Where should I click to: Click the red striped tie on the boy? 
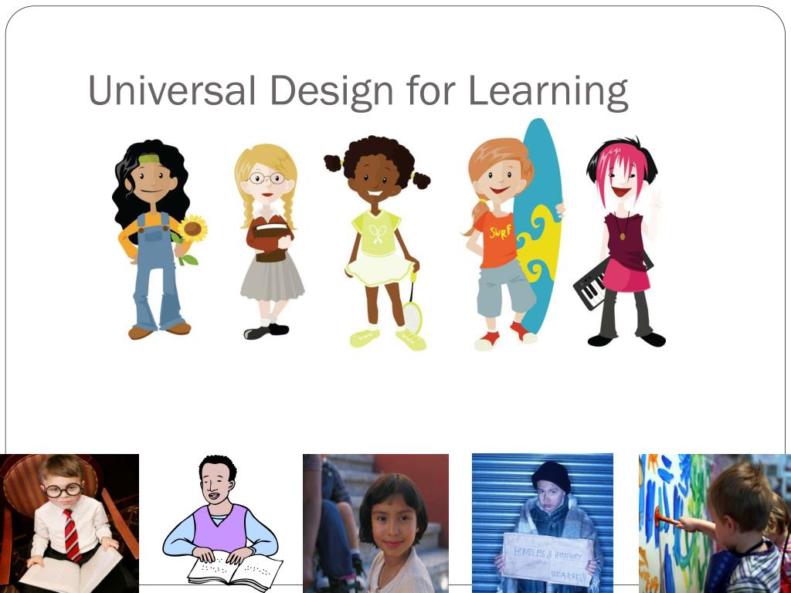click(x=72, y=536)
